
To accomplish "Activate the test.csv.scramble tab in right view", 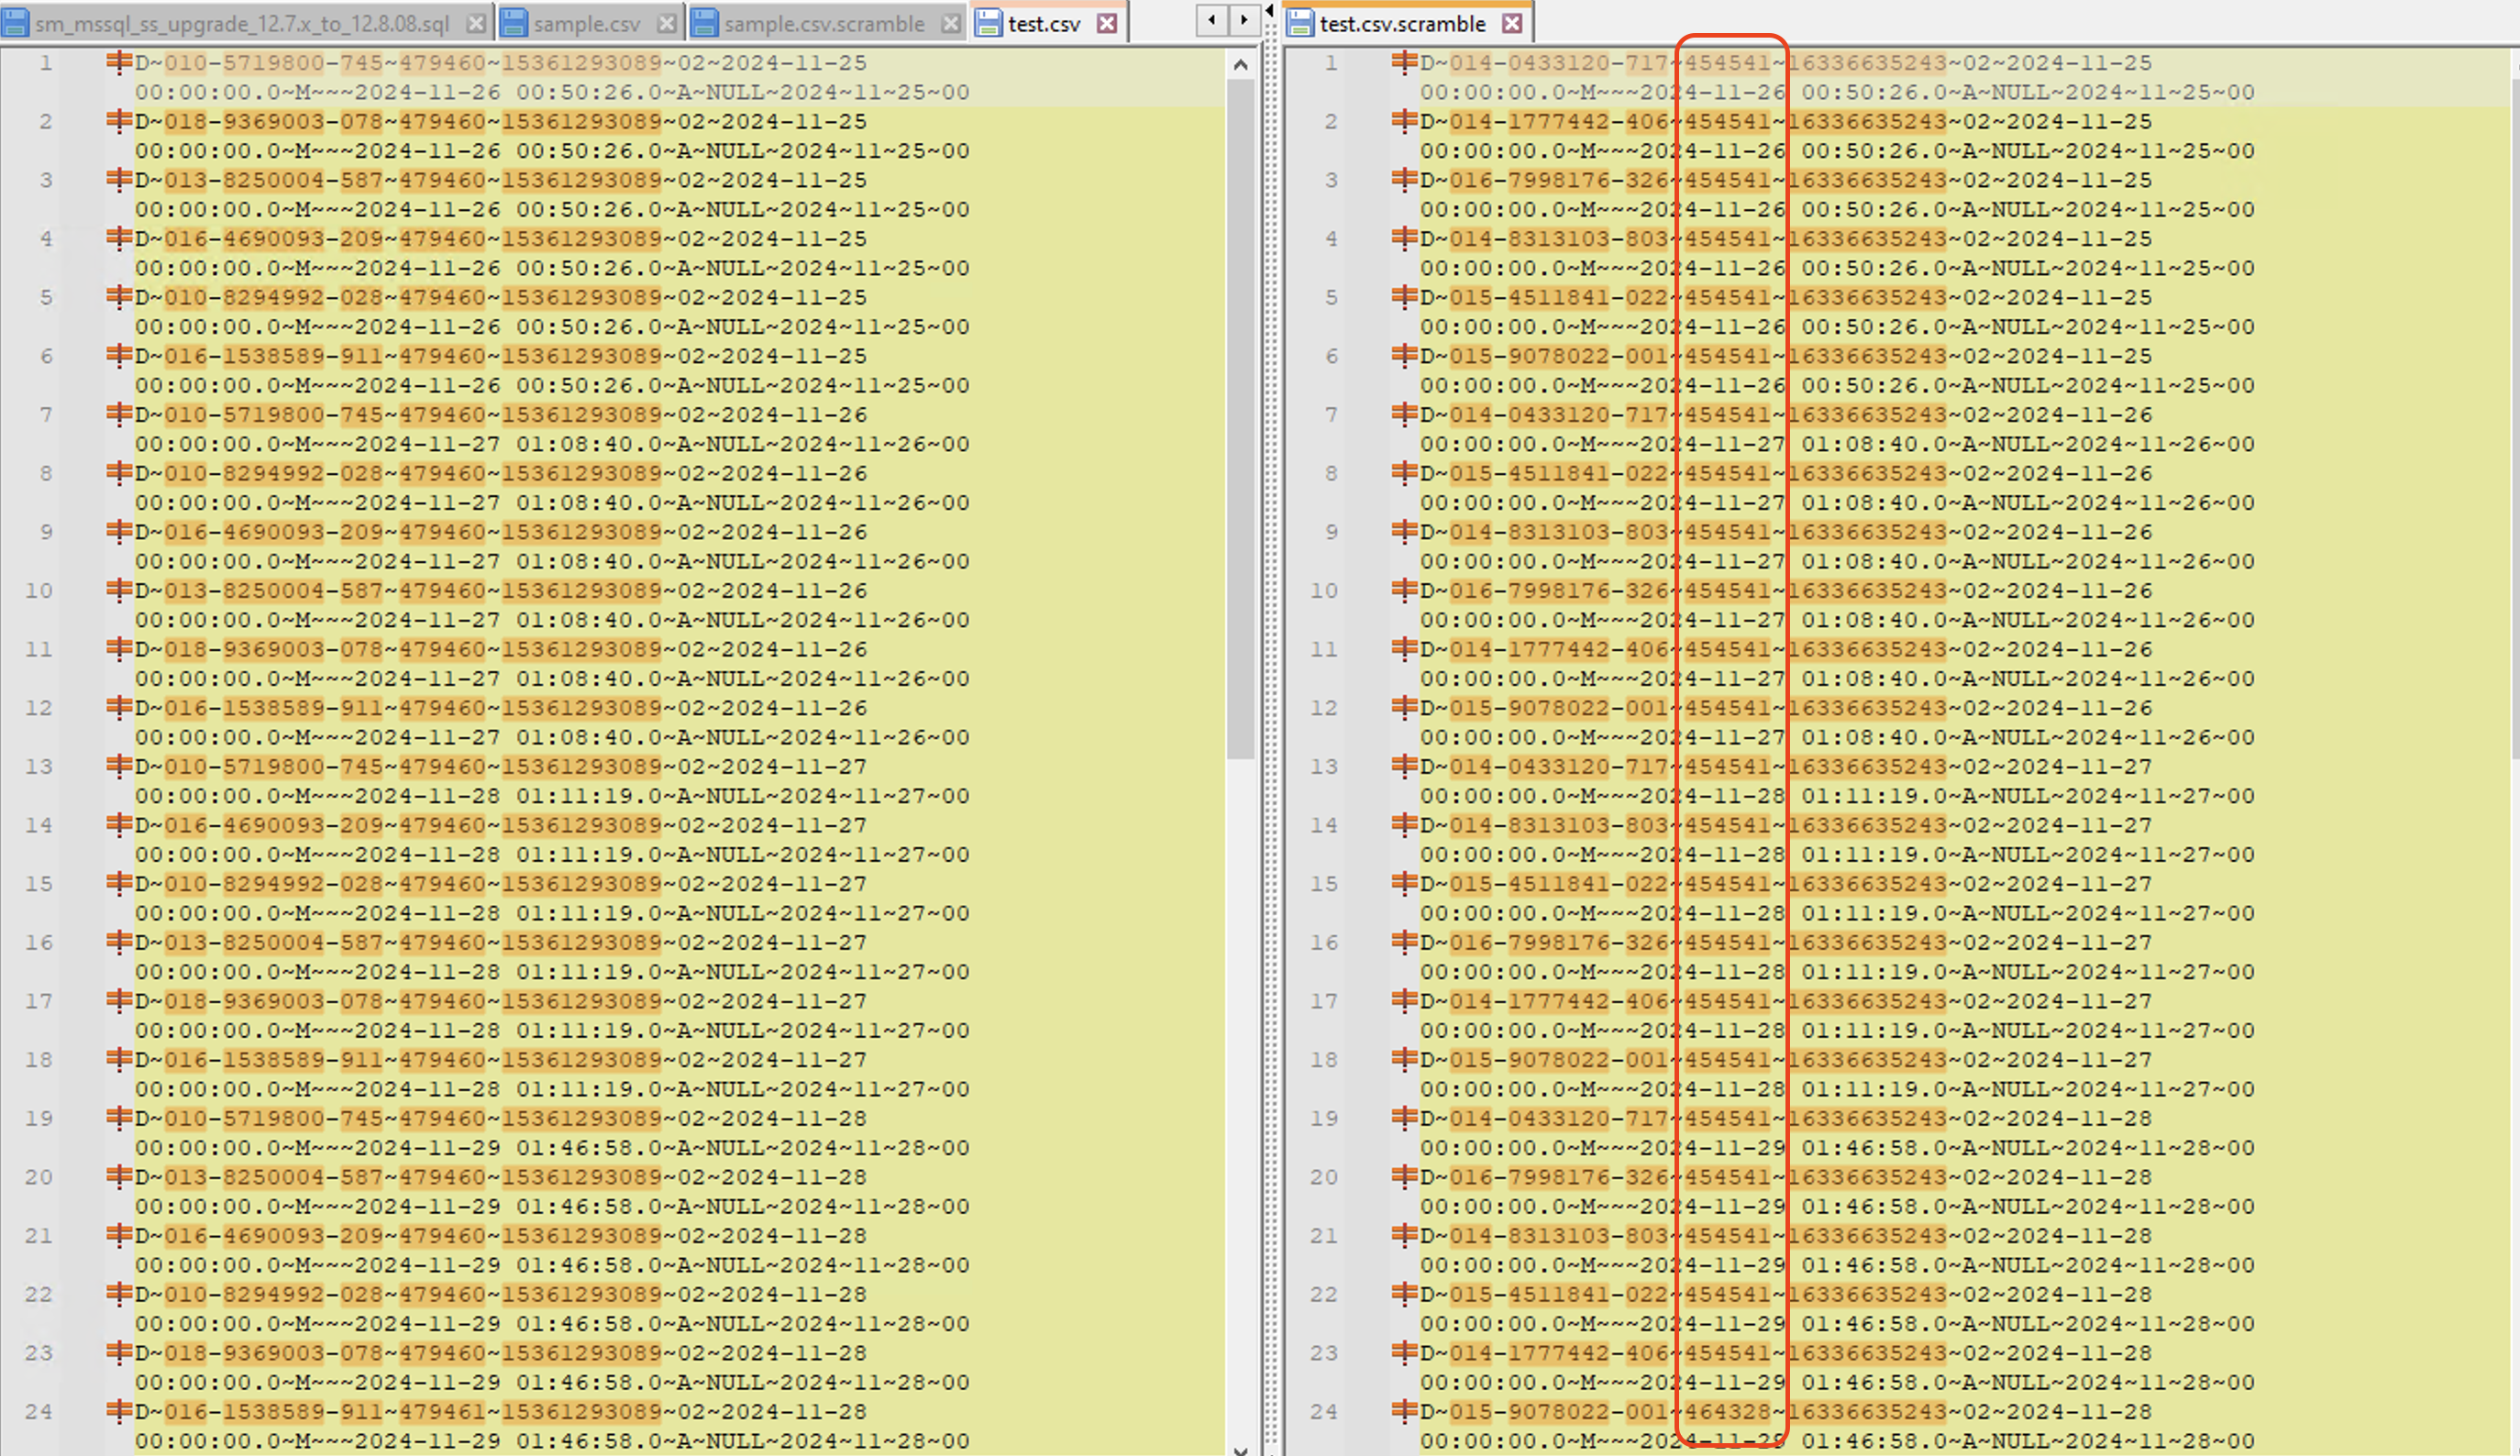I will point(1401,23).
